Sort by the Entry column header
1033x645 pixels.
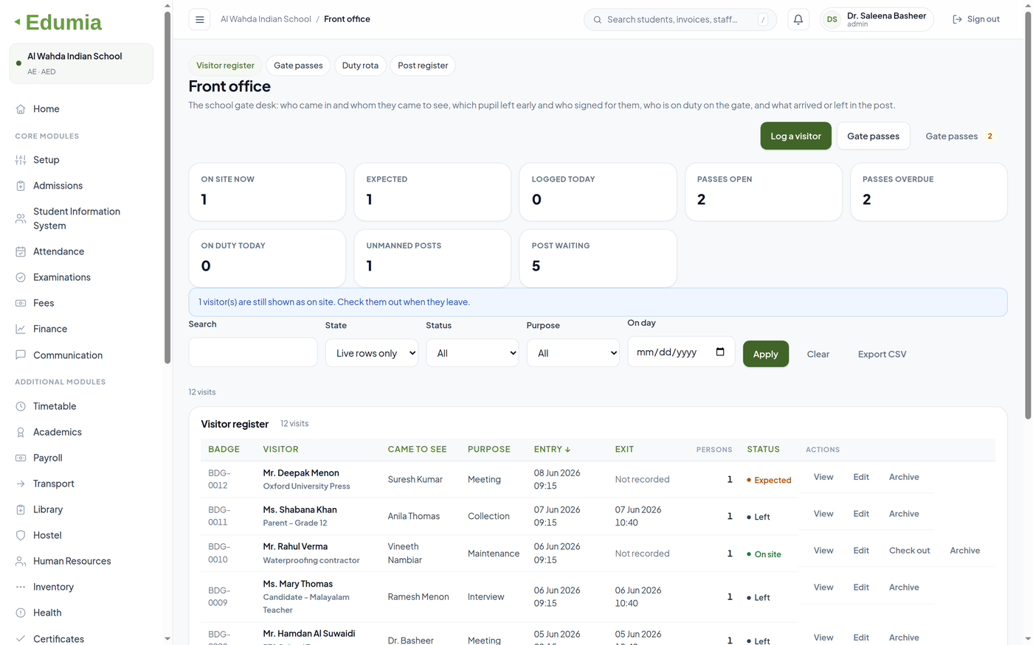click(x=552, y=449)
